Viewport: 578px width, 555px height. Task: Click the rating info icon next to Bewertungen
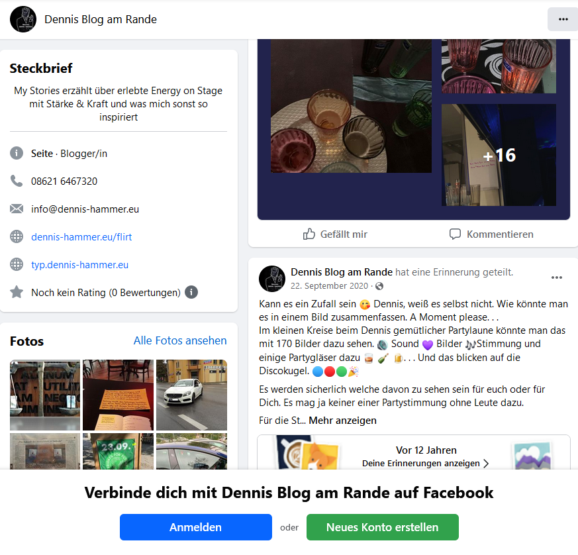tap(191, 292)
